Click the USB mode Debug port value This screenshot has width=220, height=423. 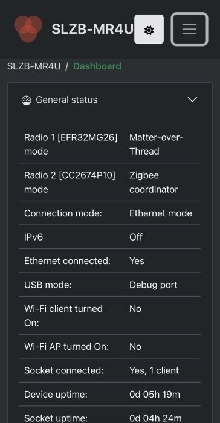pos(154,285)
